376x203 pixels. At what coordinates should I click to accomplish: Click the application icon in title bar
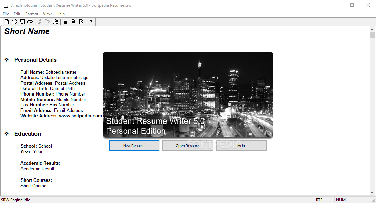point(6,5)
